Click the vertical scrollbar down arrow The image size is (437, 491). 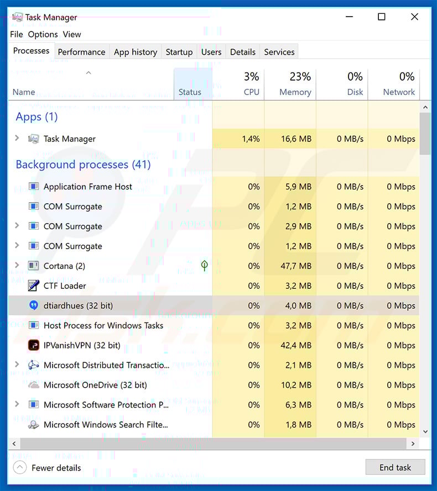pos(425,431)
